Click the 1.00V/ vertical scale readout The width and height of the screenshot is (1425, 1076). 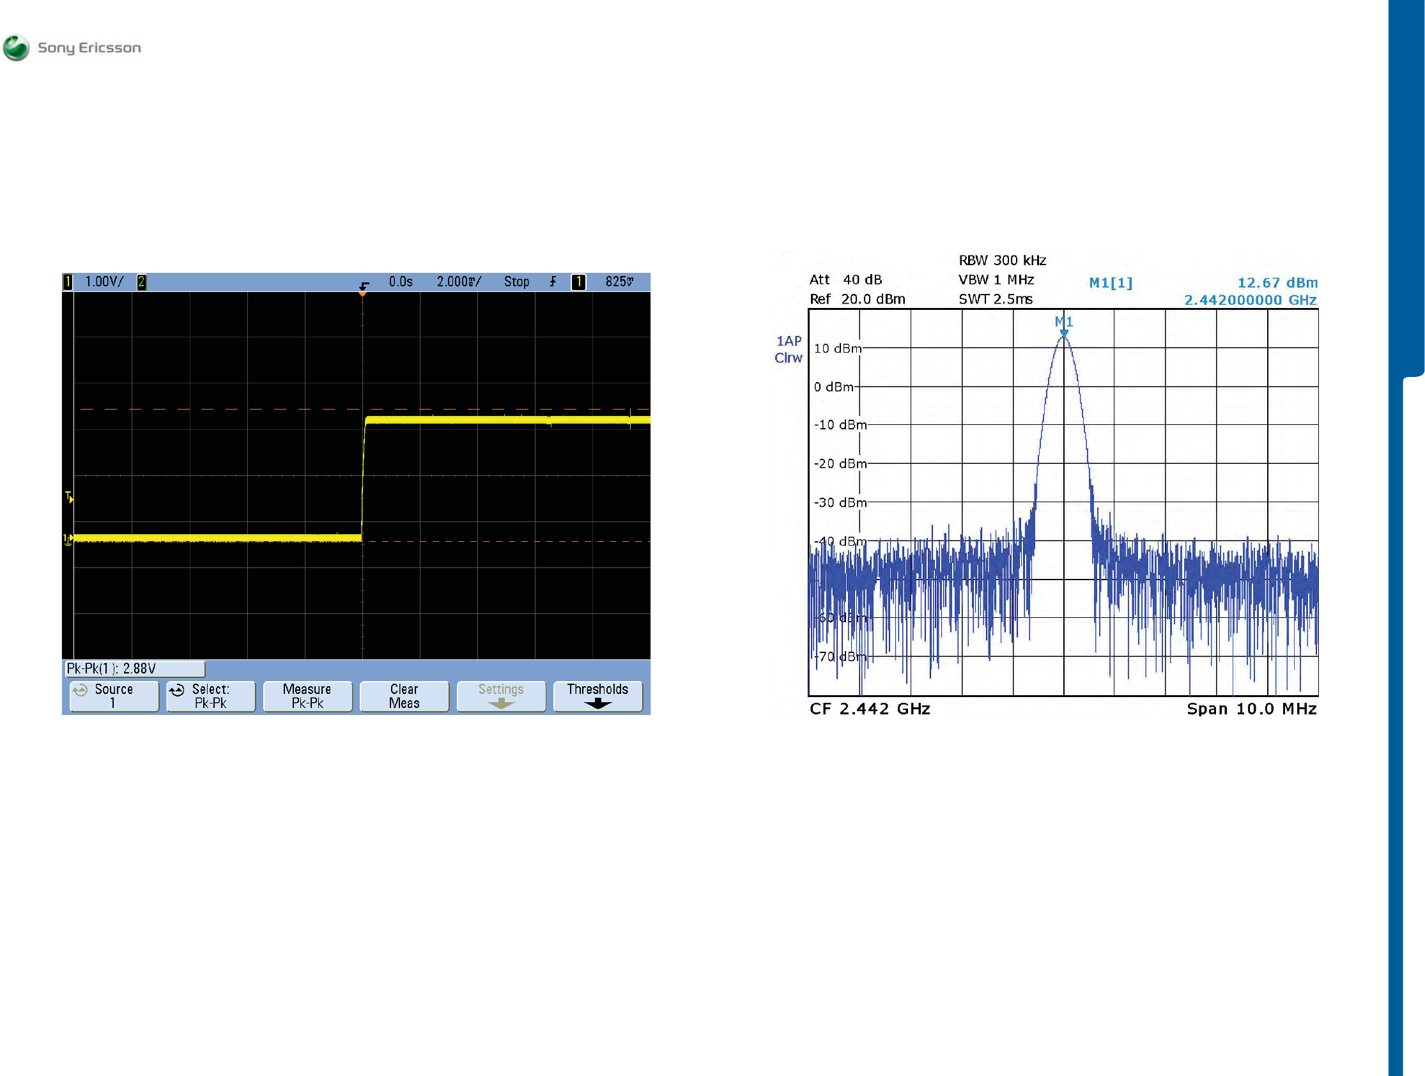104,282
